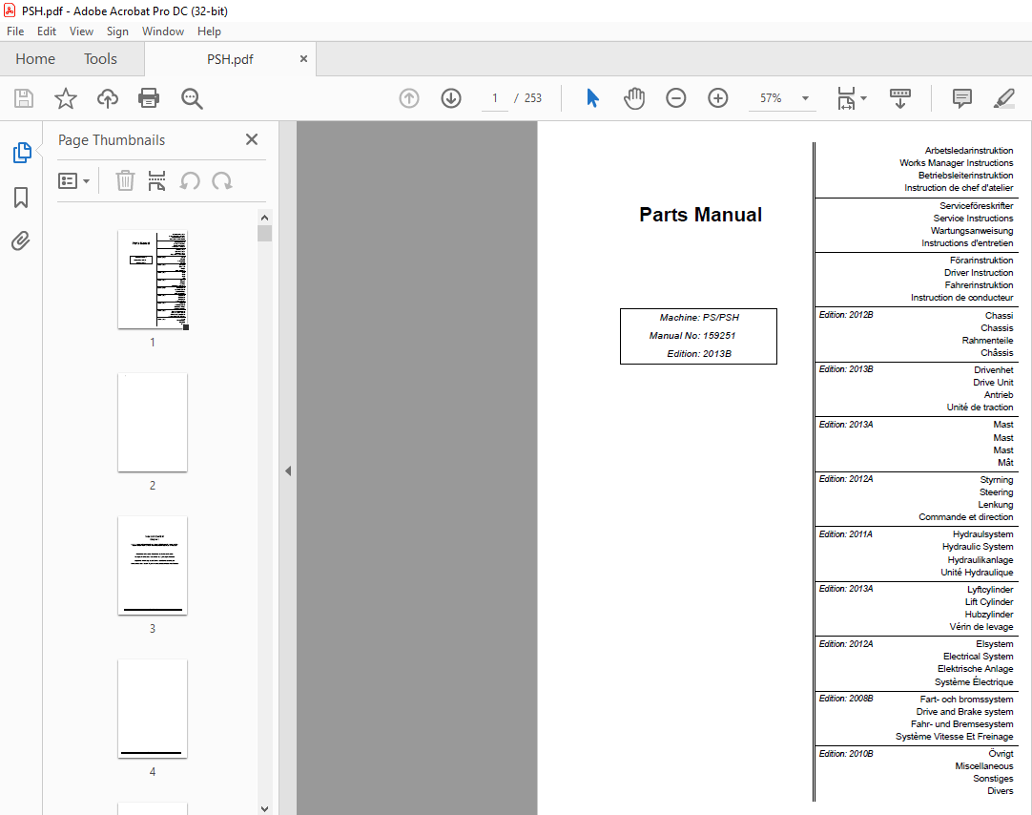
Task: Click the current page number field
Action: click(x=494, y=98)
